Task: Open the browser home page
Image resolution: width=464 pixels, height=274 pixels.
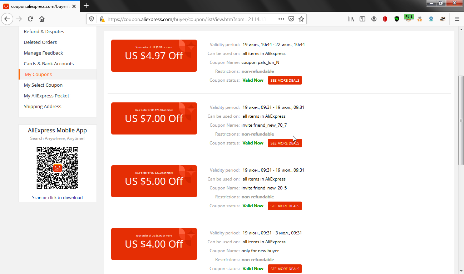Action: (x=42, y=19)
